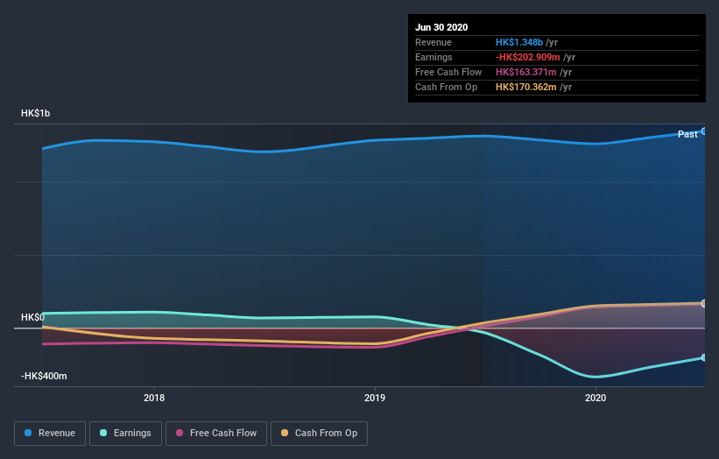Click the 2020 x-axis label
The width and height of the screenshot is (719, 459).
click(596, 398)
